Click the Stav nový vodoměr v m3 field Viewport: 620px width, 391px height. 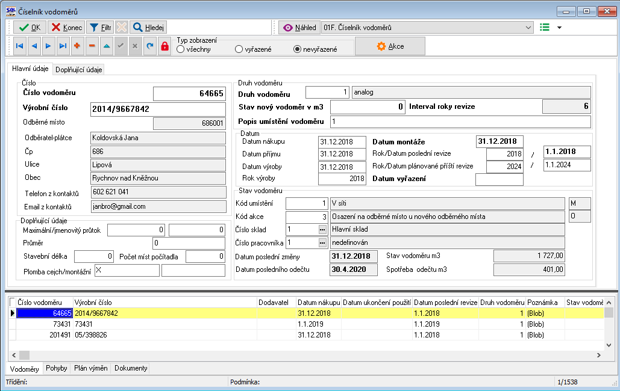point(368,107)
